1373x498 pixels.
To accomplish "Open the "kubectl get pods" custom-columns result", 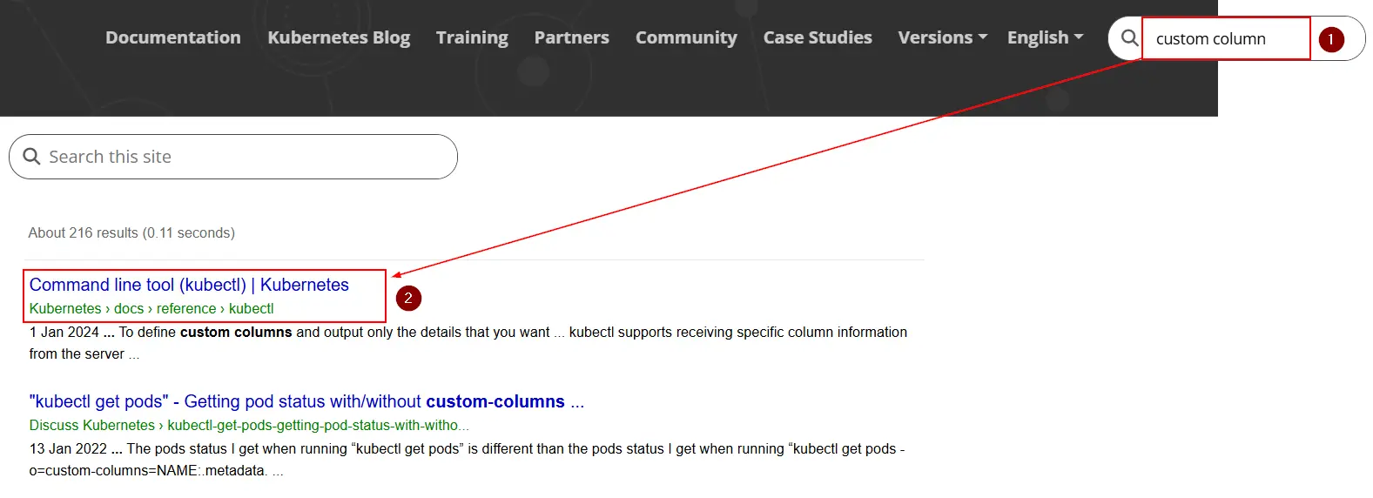I will click(x=306, y=401).
